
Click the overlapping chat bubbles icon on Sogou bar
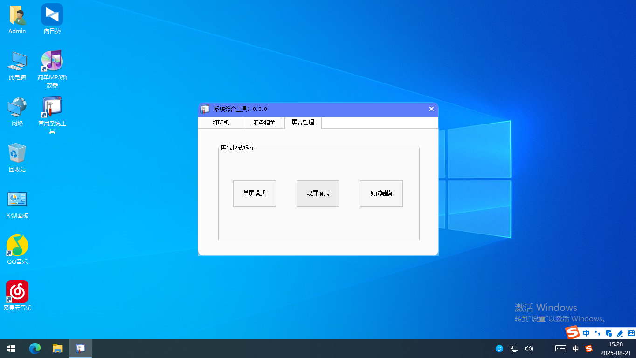click(608, 333)
